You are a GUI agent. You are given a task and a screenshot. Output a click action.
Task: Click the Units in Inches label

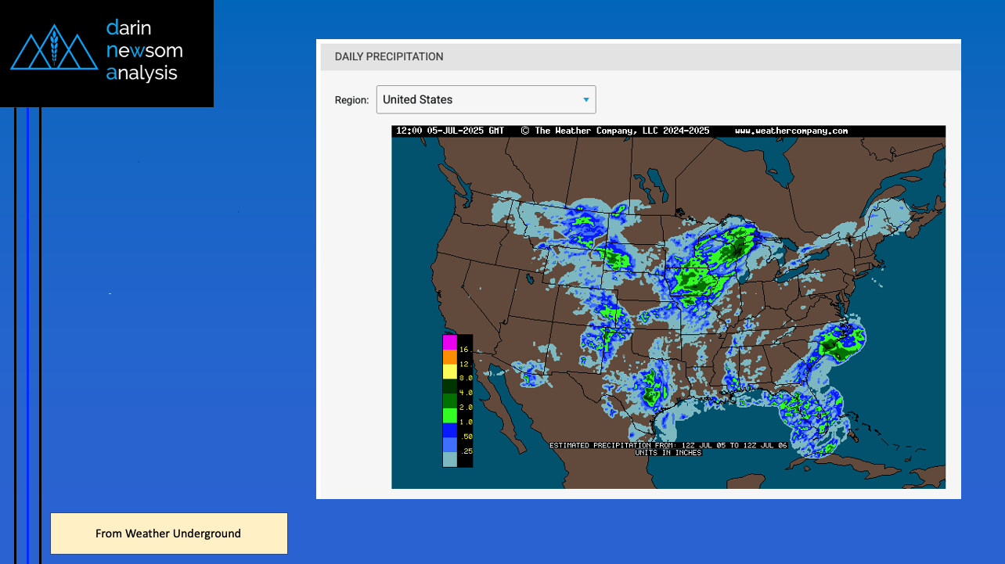click(x=668, y=452)
